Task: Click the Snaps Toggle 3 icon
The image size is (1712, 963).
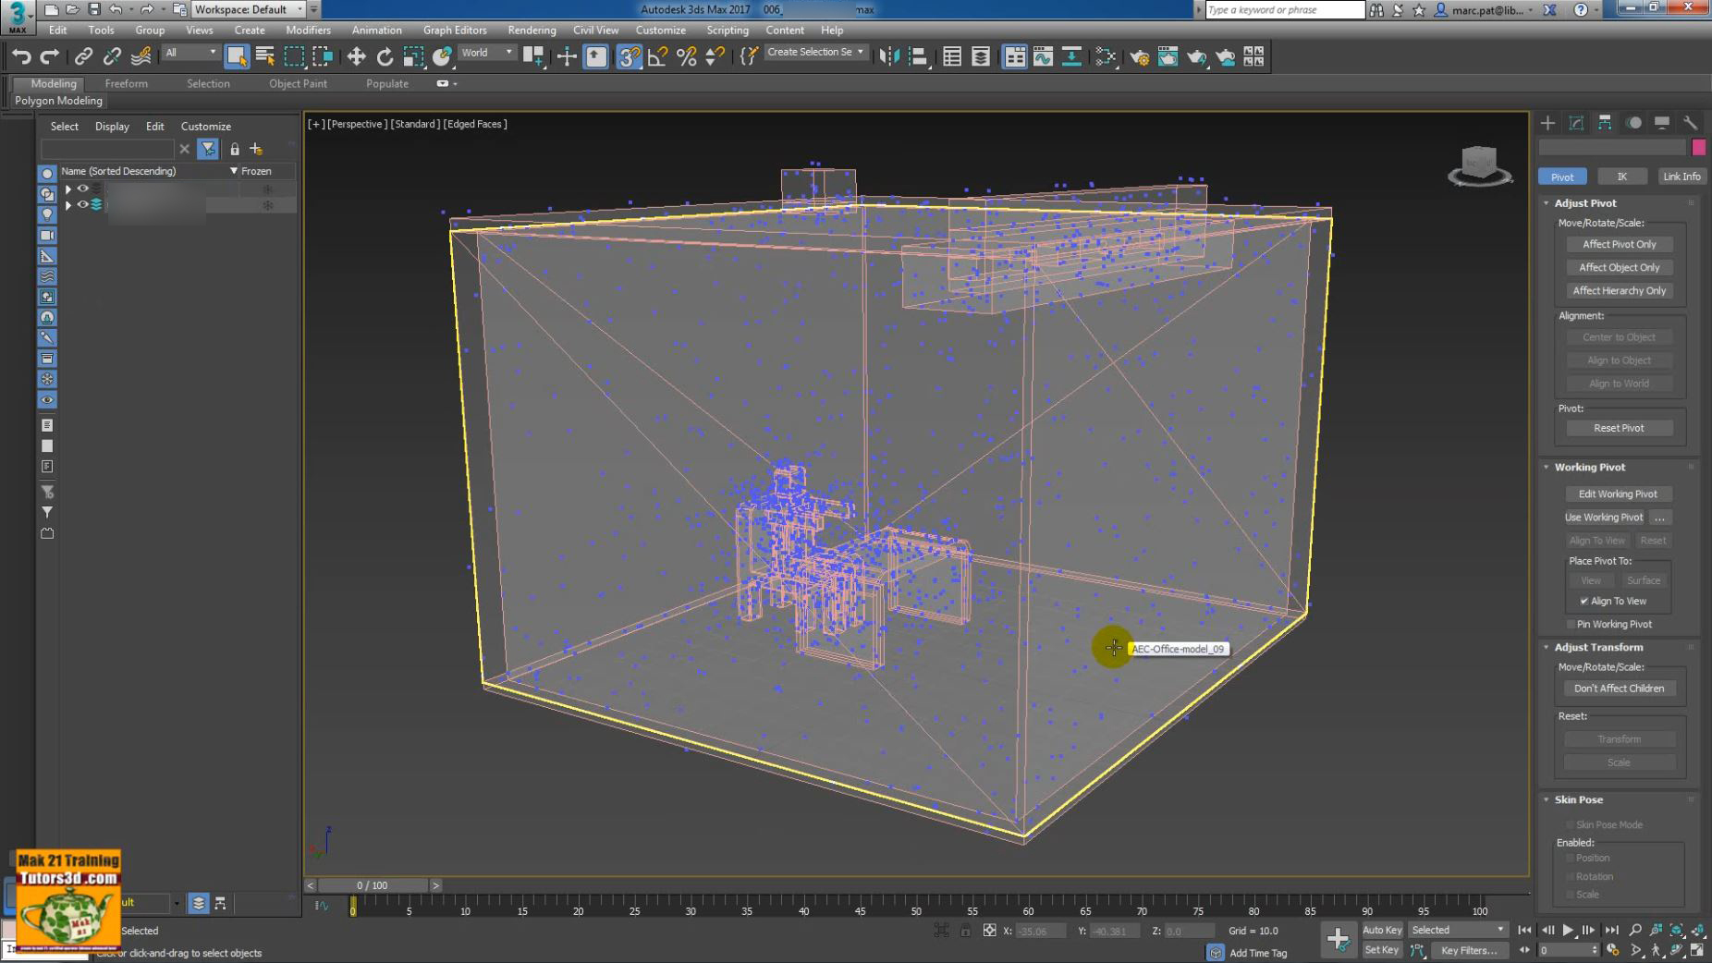Action: (x=630, y=56)
